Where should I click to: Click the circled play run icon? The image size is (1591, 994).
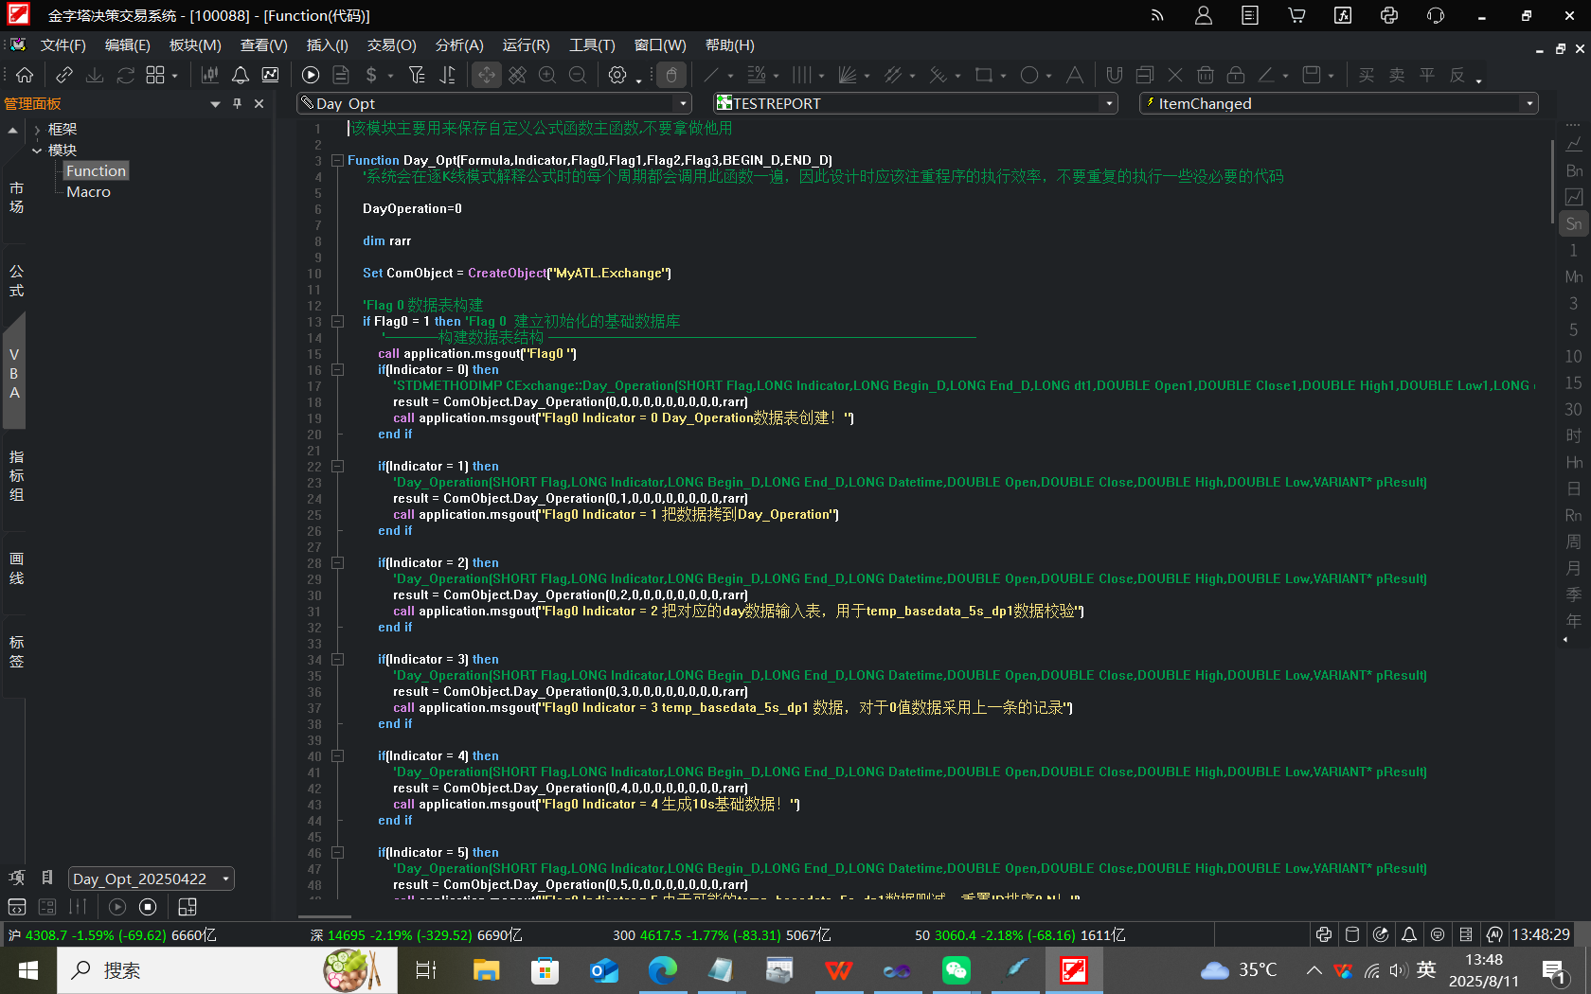(x=311, y=75)
